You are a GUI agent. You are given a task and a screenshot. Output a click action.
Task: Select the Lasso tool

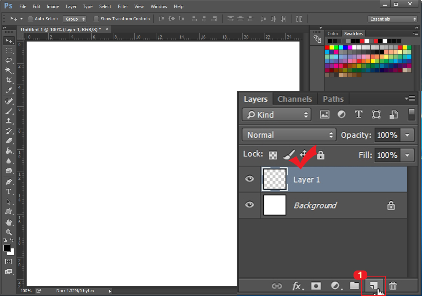tap(9, 60)
